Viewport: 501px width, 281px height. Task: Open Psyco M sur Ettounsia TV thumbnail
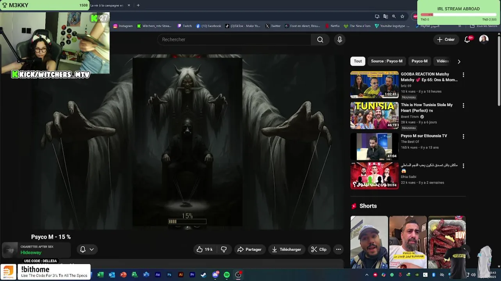pyautogui.click(x=374, y=147)
